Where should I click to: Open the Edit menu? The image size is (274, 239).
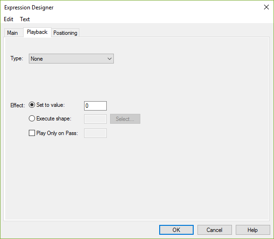pos(9,19)
